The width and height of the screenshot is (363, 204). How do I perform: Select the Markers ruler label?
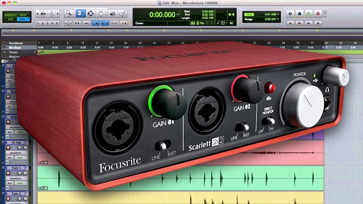tap(14, 57)
